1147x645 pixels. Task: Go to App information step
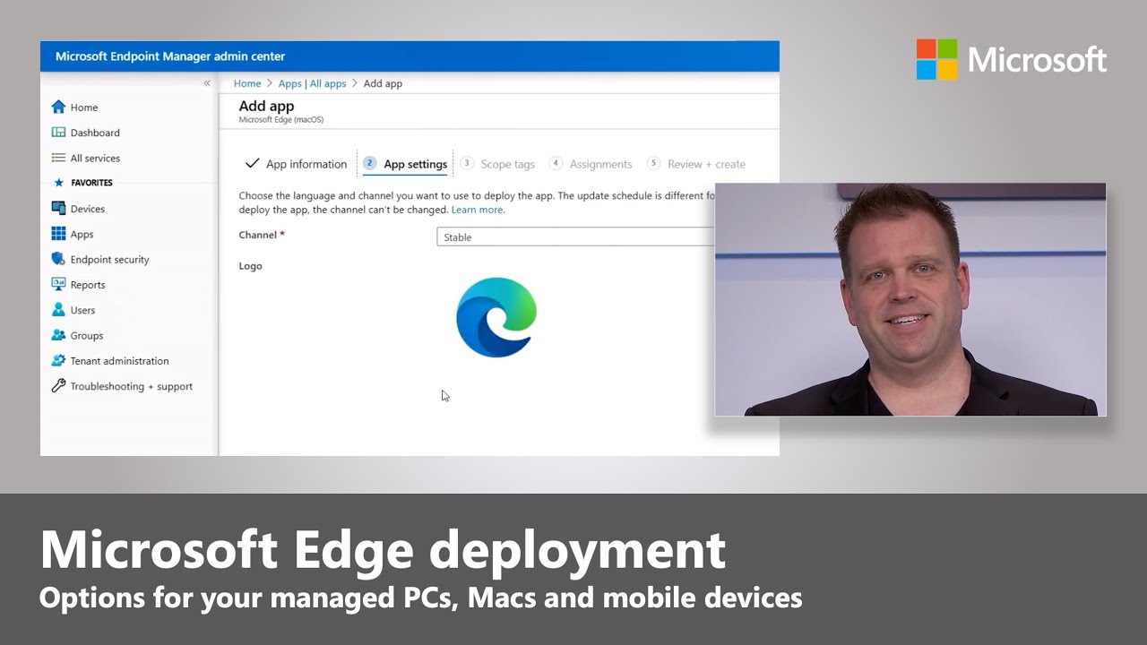(x=296, y=164)
